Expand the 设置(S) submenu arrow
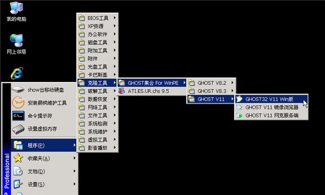Image resolution: width=325 pixels, height=195 pixels. click(x=74, y=184)
